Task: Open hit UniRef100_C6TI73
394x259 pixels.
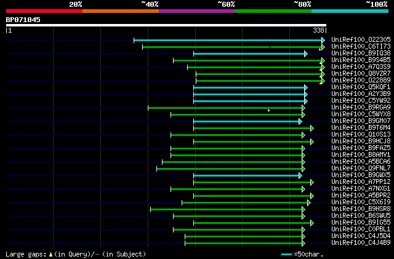Action: point(361,46)
